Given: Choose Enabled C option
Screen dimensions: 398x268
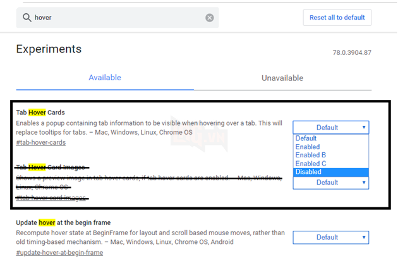Looking at the screenshot, I should click(330, 164).
